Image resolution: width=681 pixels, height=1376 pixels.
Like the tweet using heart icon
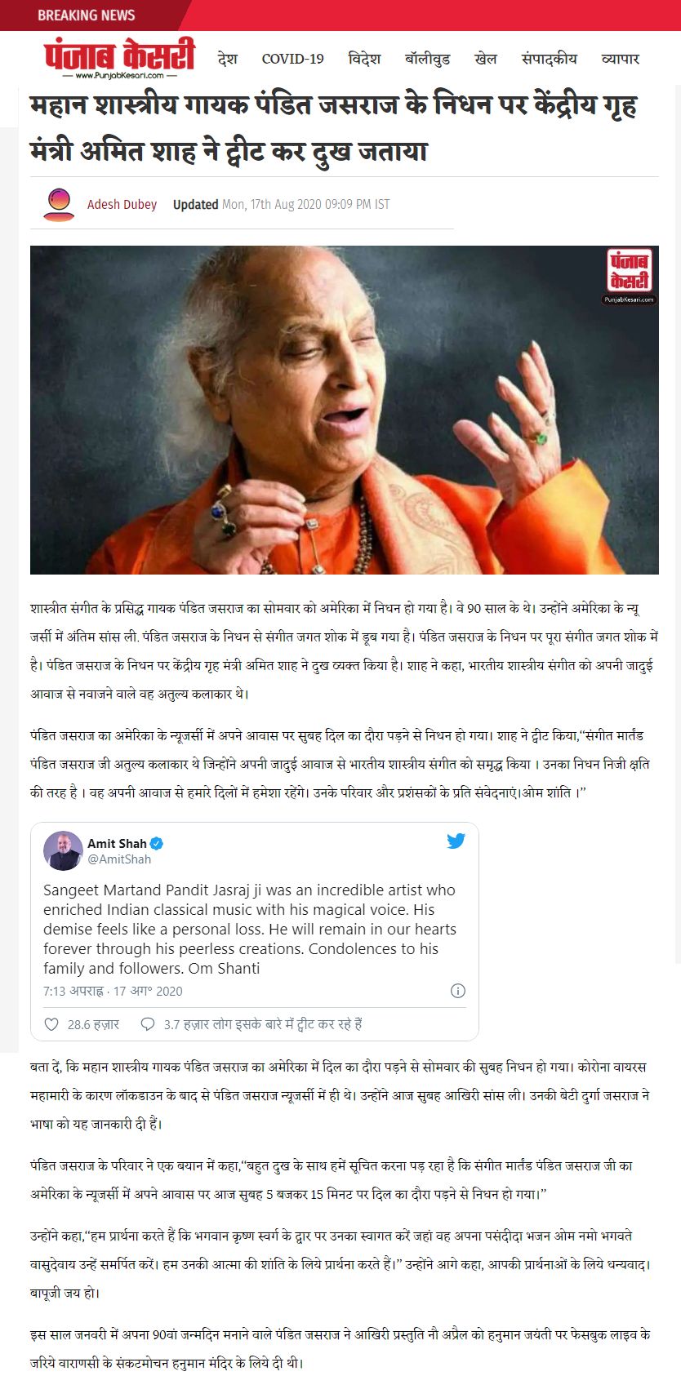51,1024
